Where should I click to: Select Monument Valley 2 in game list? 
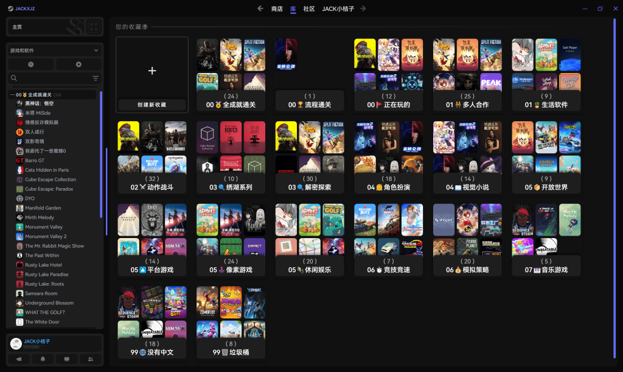(46, 236)
